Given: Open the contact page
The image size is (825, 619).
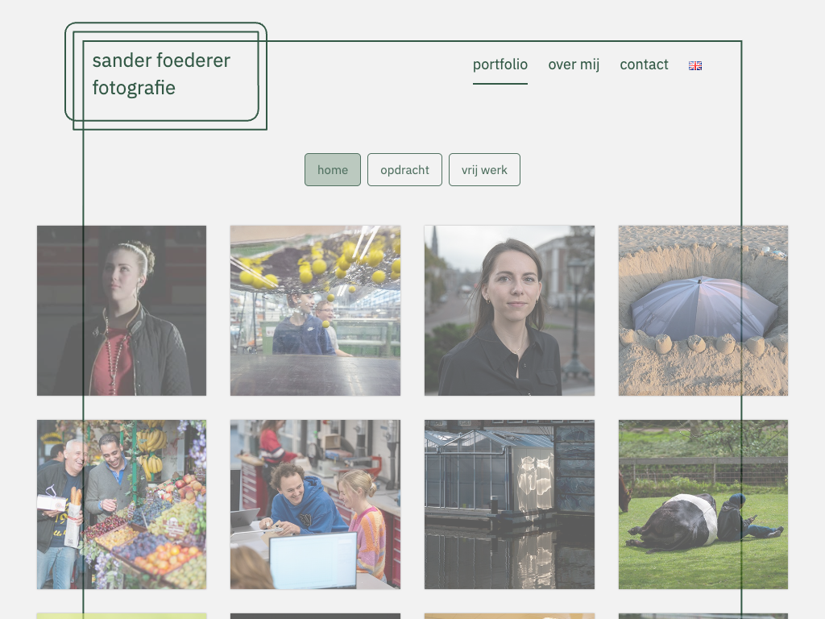Looking at the screenshot, I should (x=644, y=64).
